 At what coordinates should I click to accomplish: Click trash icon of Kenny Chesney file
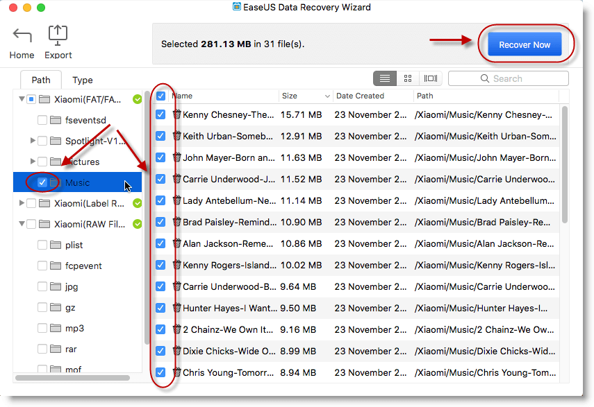coord(177,114)
